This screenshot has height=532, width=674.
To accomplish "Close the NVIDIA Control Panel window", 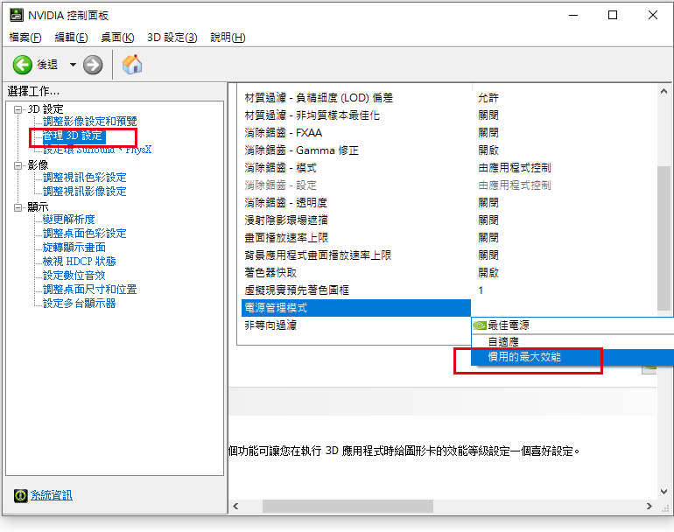I will 652,16.
